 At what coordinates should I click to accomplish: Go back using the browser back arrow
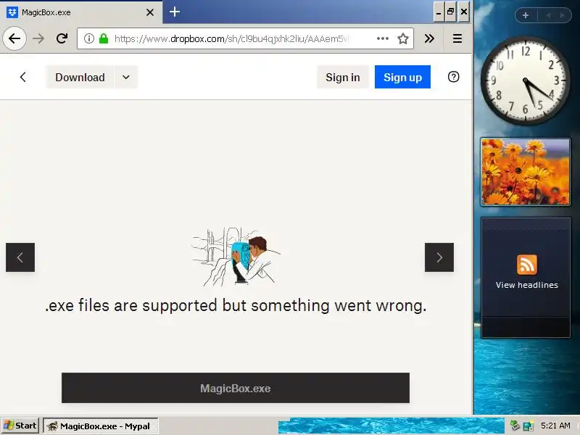(14, 38)
